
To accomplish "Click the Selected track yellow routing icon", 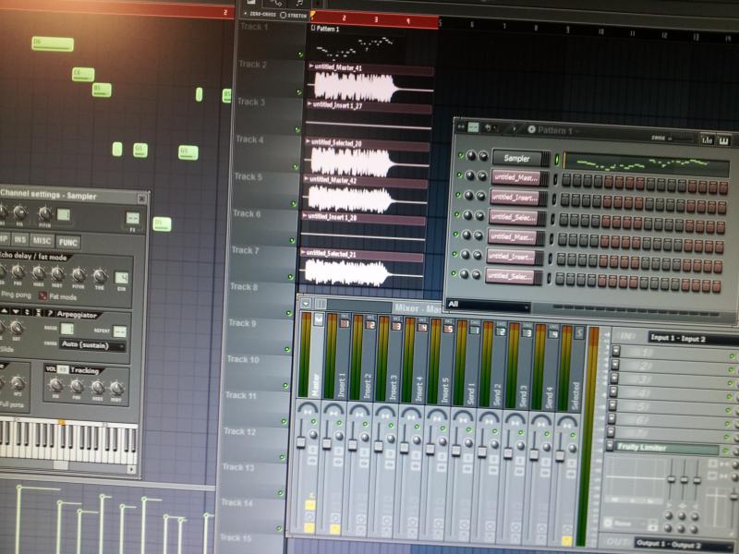I will click(566, 540).
